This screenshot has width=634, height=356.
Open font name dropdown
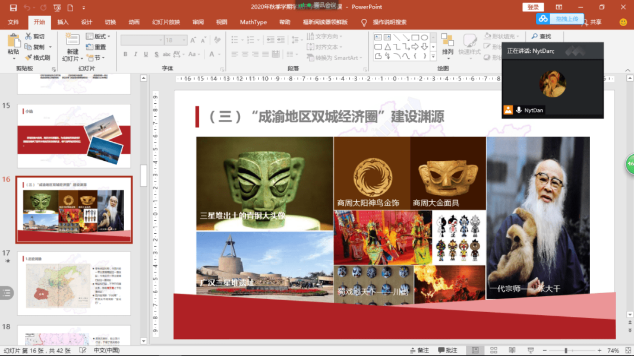point(160,40)
